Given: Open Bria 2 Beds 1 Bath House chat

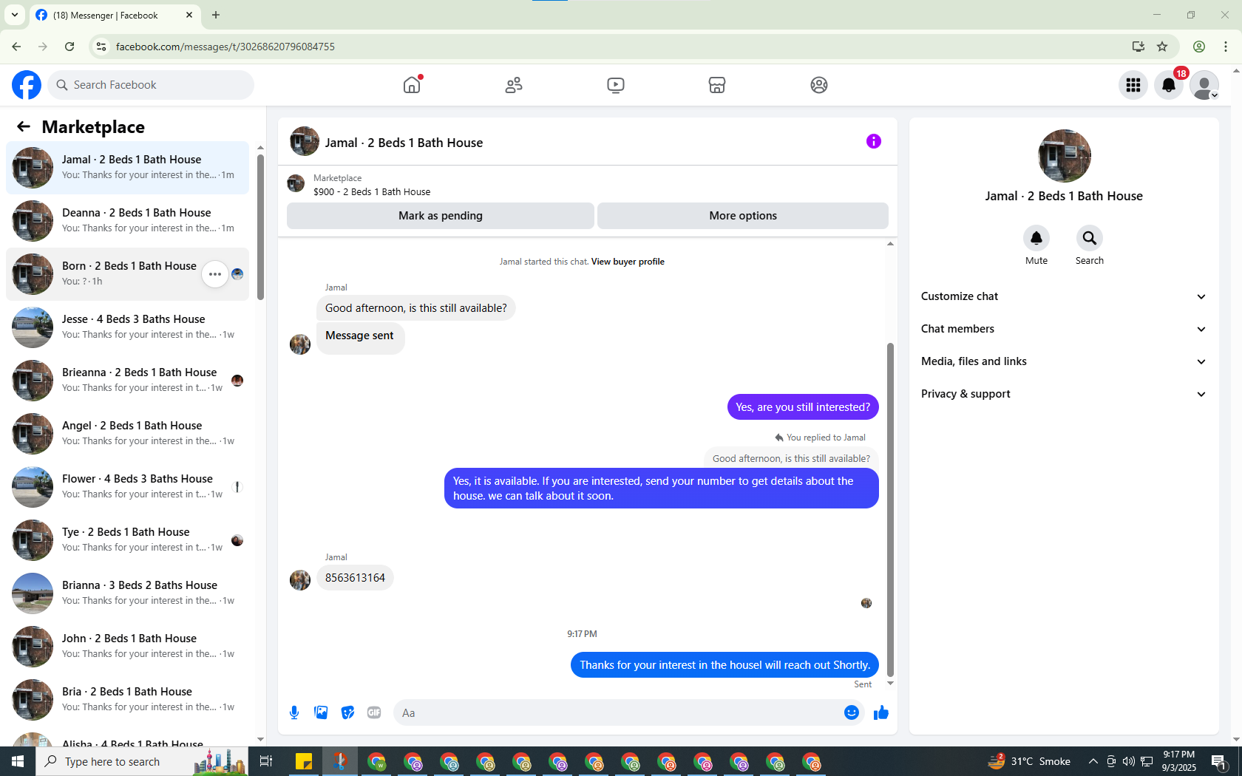Looking at the screenshot, I should (x=127, y=700).
